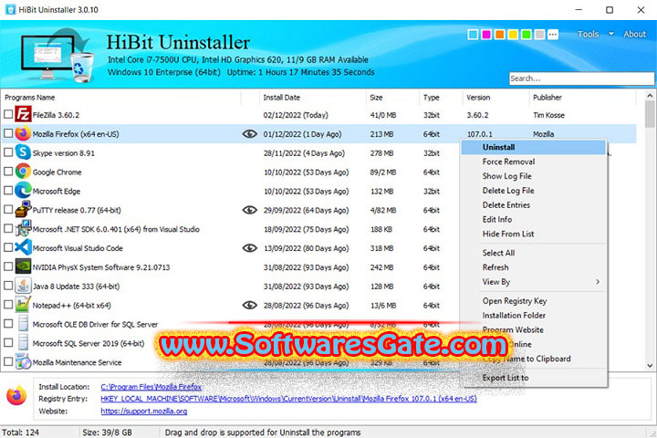Screen dimensions: 657x438
Task: Choose Uninstall from context menu
Action: 534,147
